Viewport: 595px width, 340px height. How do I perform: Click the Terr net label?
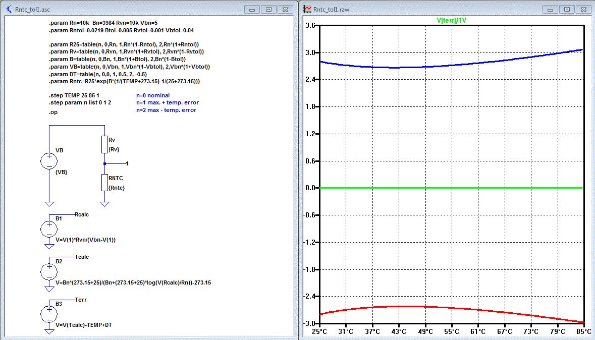tap(80, 299)
